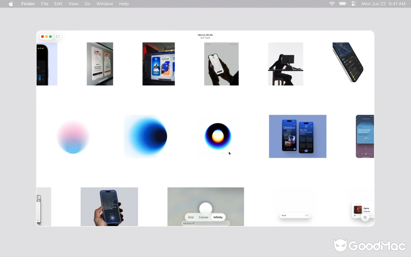Open the Wi-Fi status icon
The height and width of the screenshot is (257, 411).
[332, 4]
